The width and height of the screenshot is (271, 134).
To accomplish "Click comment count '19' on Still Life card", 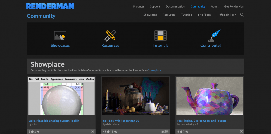I will [112, 131].
